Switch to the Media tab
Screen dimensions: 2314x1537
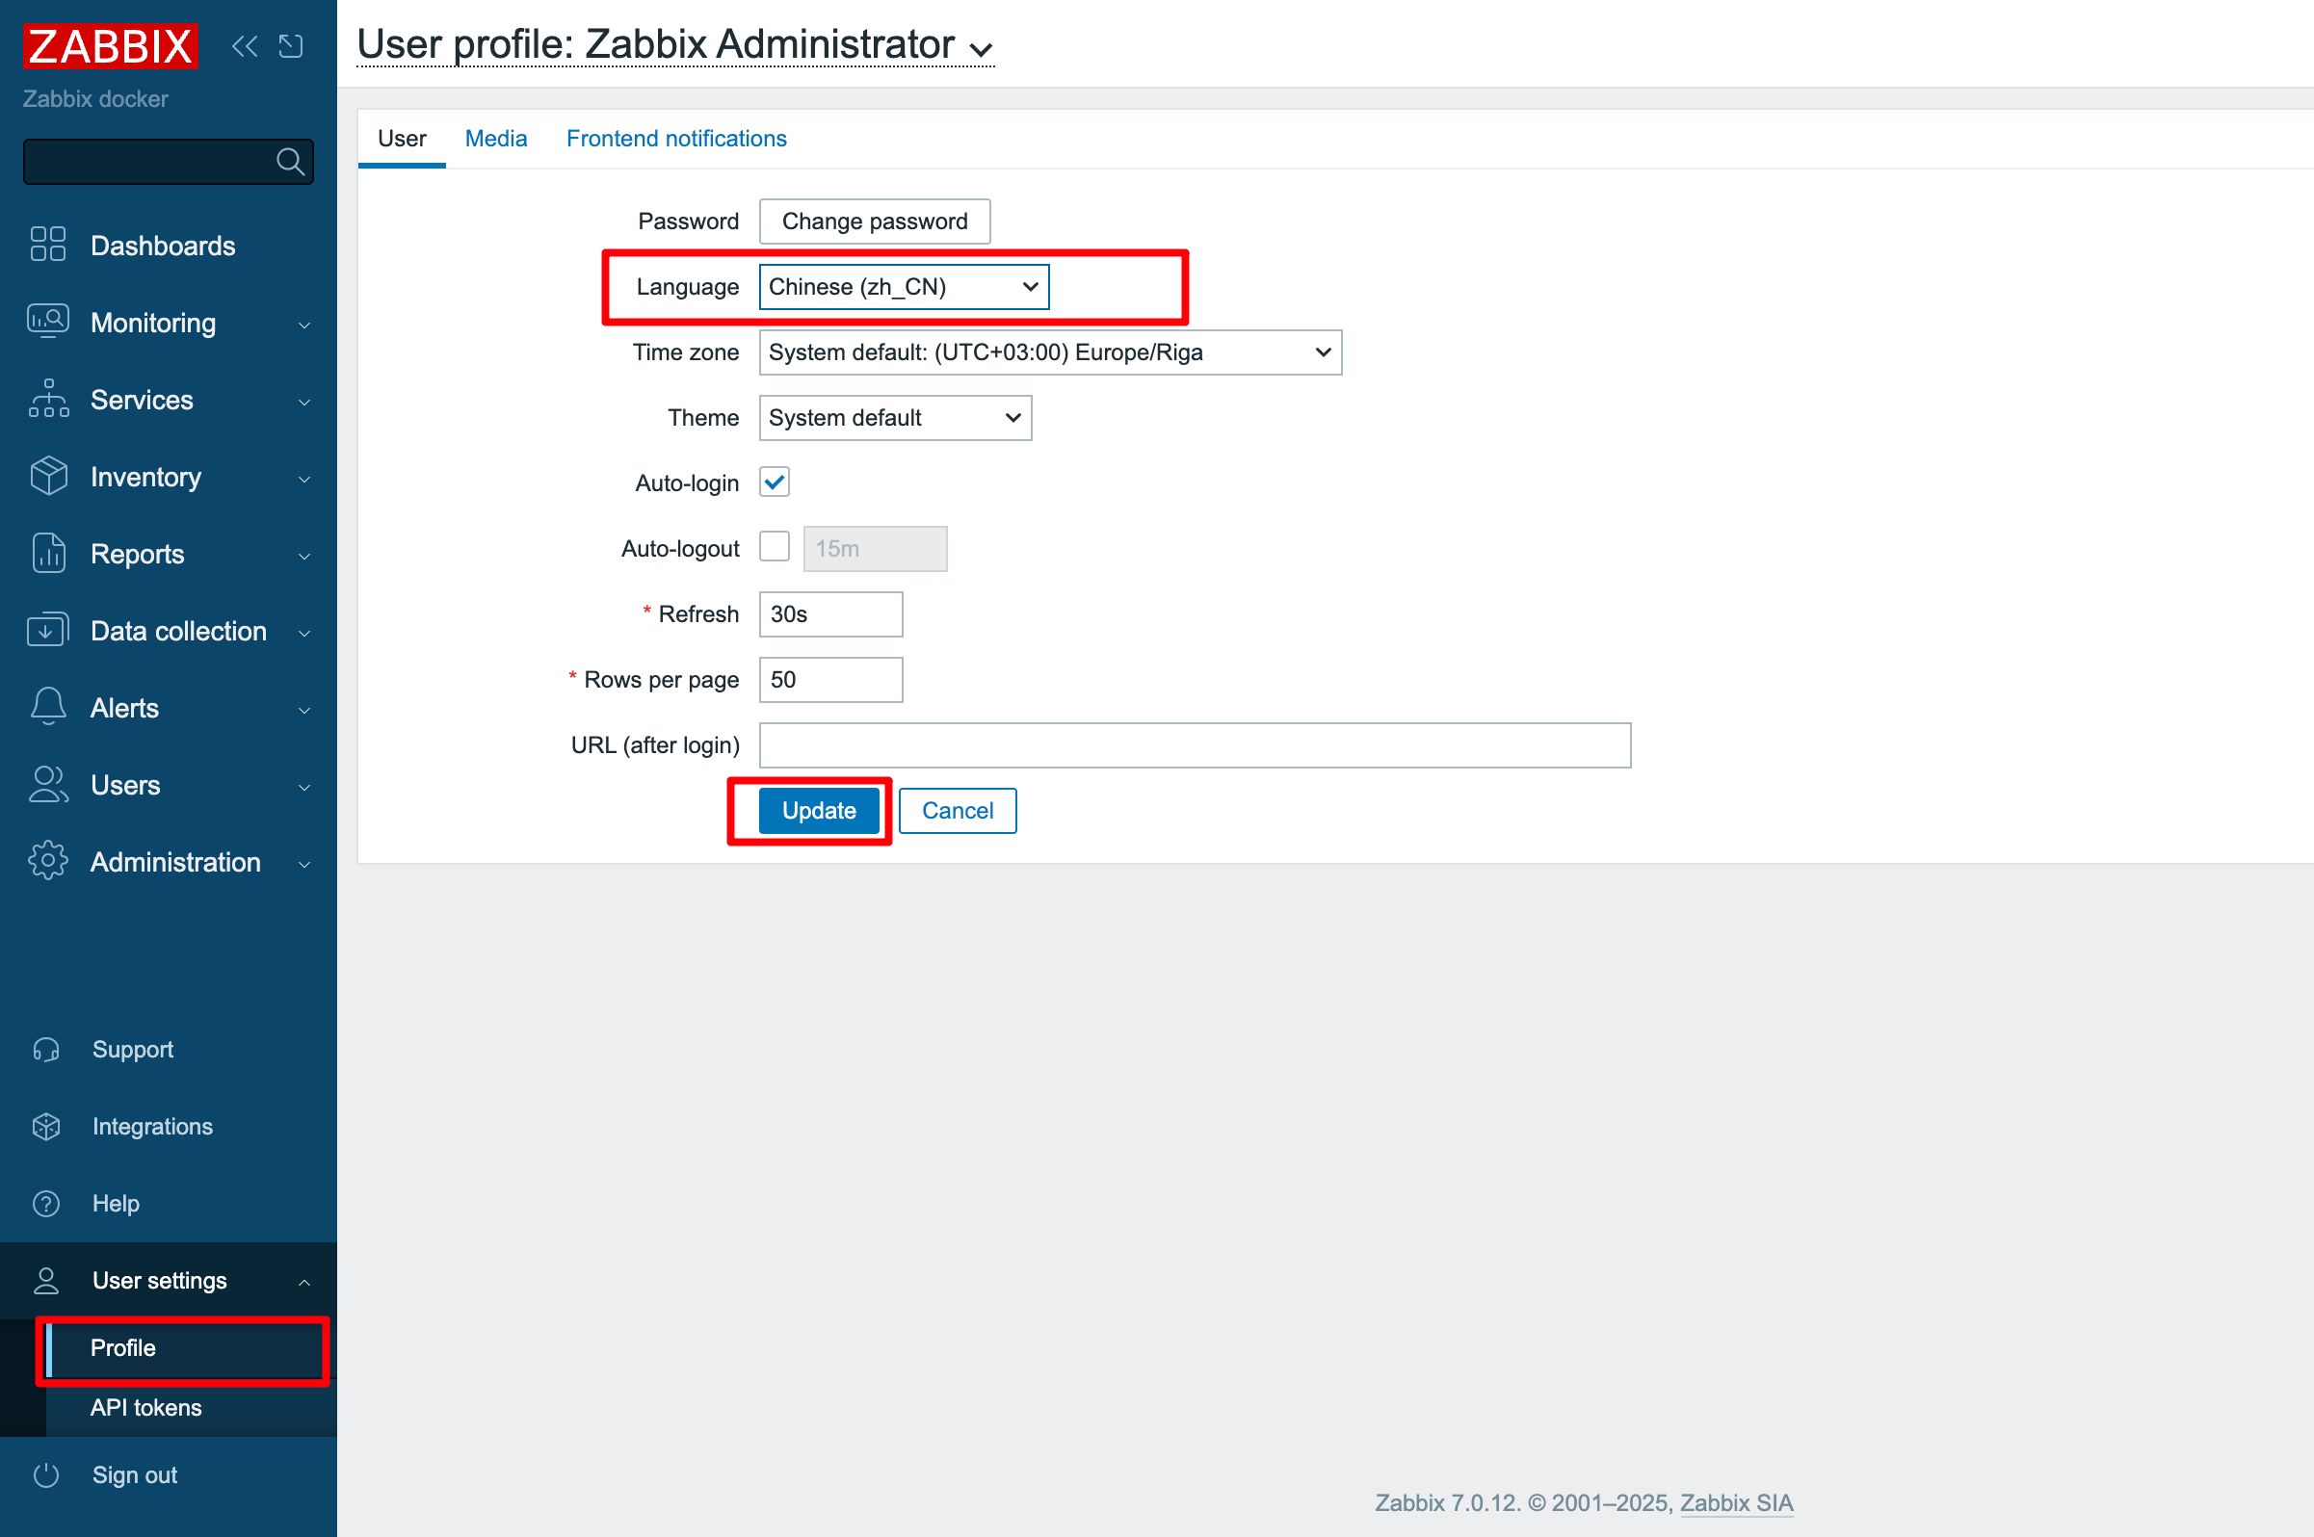[496, 139]
